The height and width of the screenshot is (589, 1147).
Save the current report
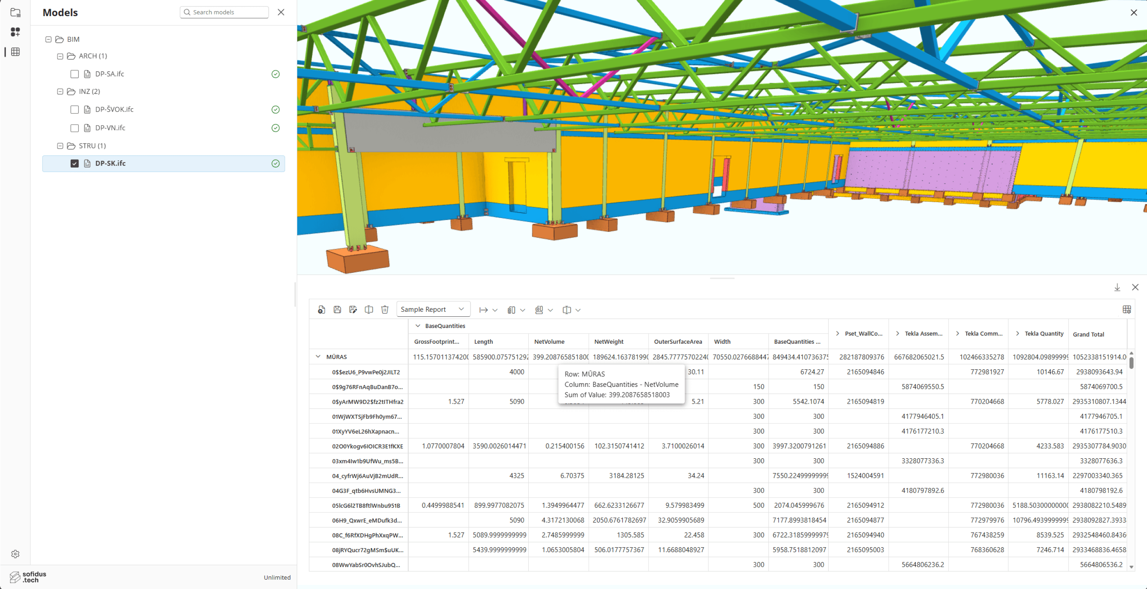(337, 310)
